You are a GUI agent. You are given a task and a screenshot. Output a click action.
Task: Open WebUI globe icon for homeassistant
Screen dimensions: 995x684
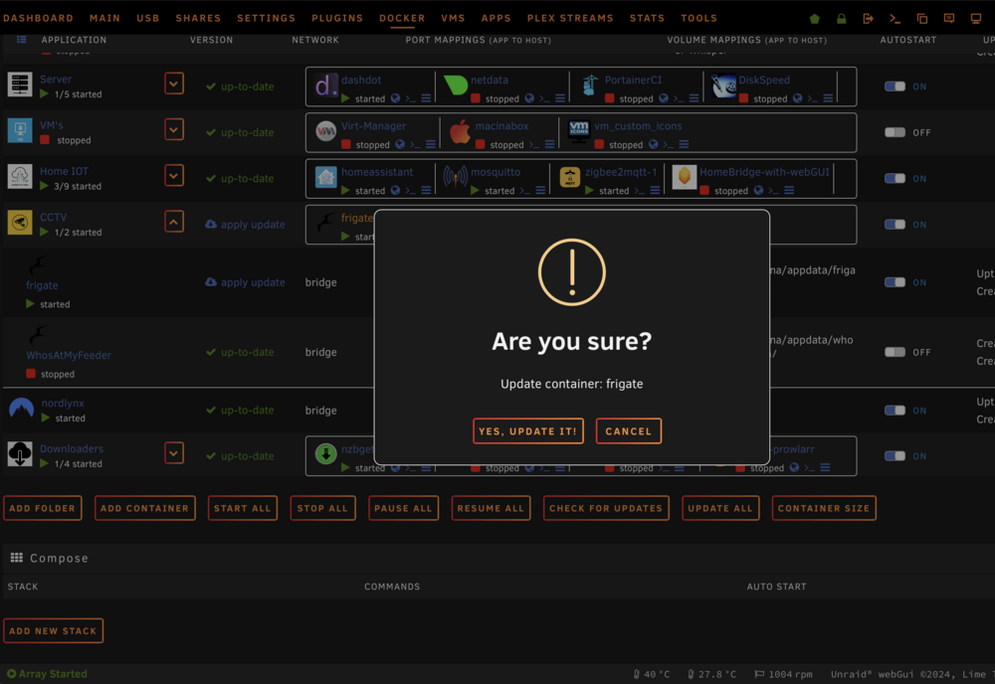pyautogui.click(x=395, y=190)
